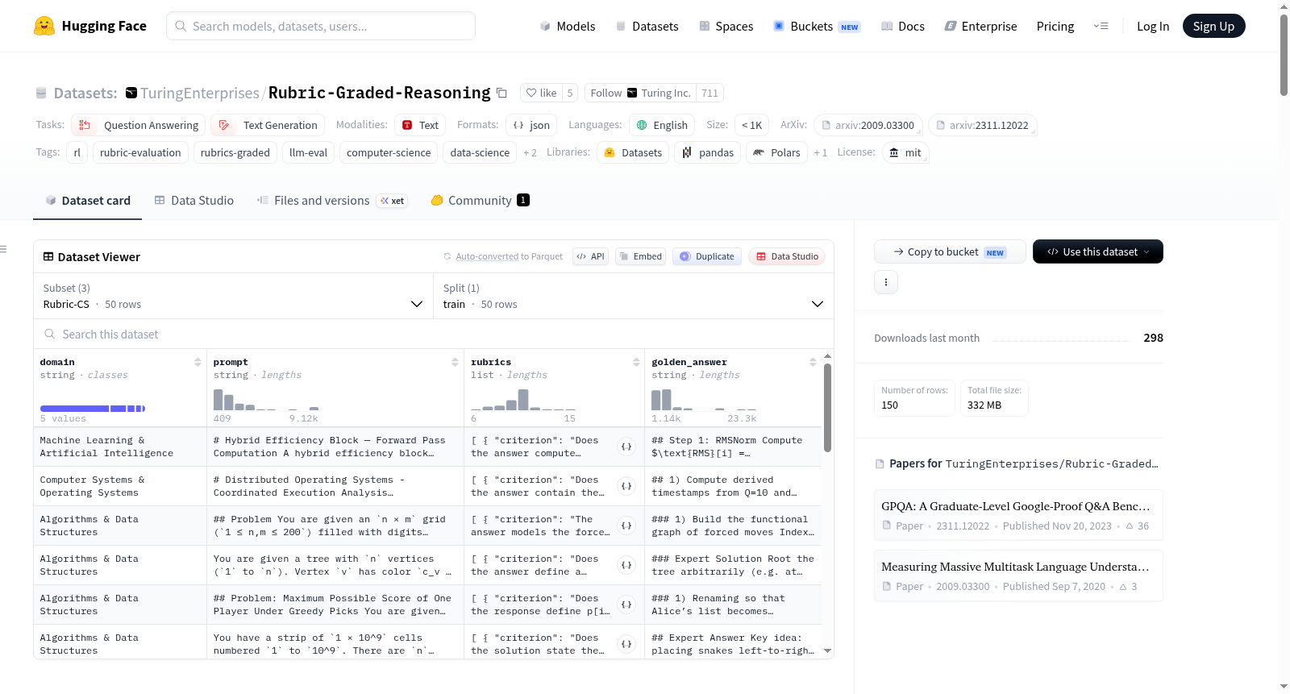Image resolution: width=1290 pixels, height=694 pixels.
Task: Expand the navigation more-menu icon
Action: click(x=1101, y=26)
